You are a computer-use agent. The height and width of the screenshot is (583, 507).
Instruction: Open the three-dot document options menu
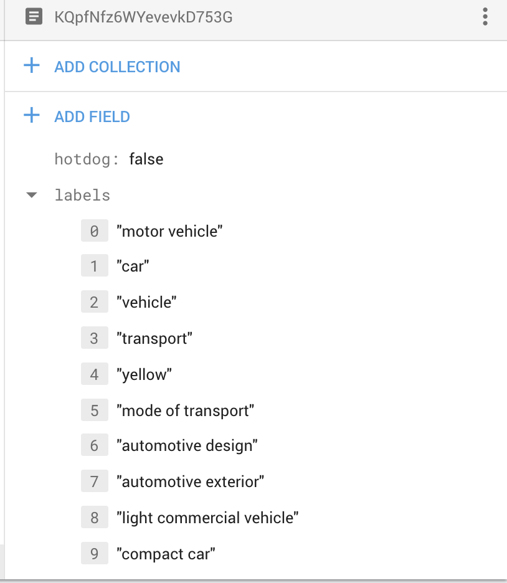485,17
